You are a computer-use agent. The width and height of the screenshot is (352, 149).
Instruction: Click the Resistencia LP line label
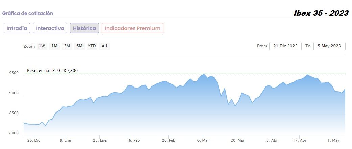point(52,71)
